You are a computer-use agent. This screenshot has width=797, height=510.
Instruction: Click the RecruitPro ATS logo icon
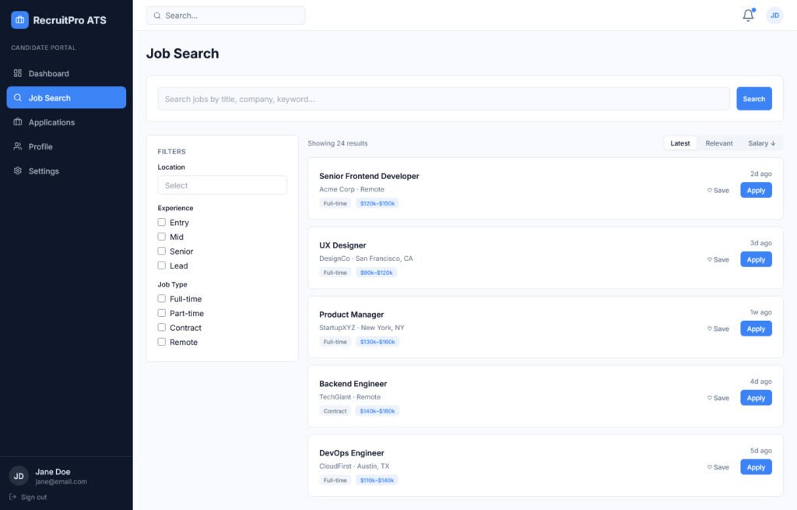pos(19,19)
